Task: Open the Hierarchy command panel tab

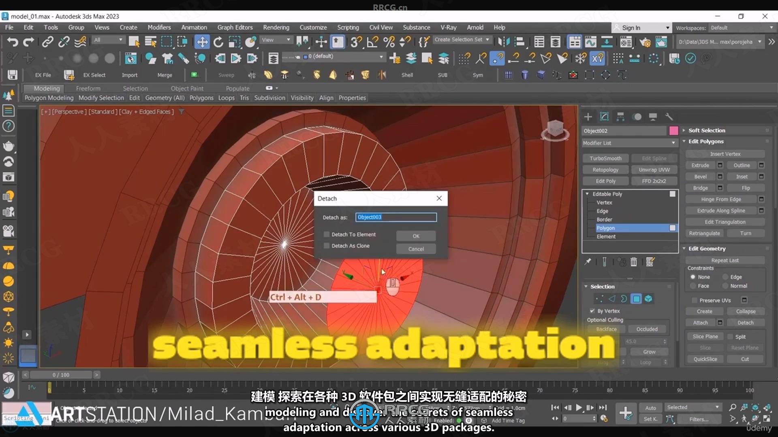Action: (x=620, y=117)
